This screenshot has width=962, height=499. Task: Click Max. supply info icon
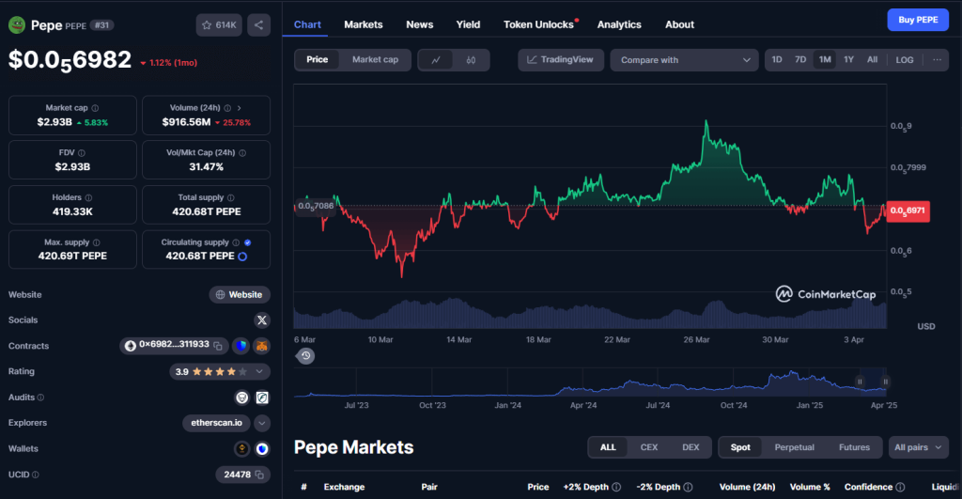pyautogui.click(x=97, y=242)
